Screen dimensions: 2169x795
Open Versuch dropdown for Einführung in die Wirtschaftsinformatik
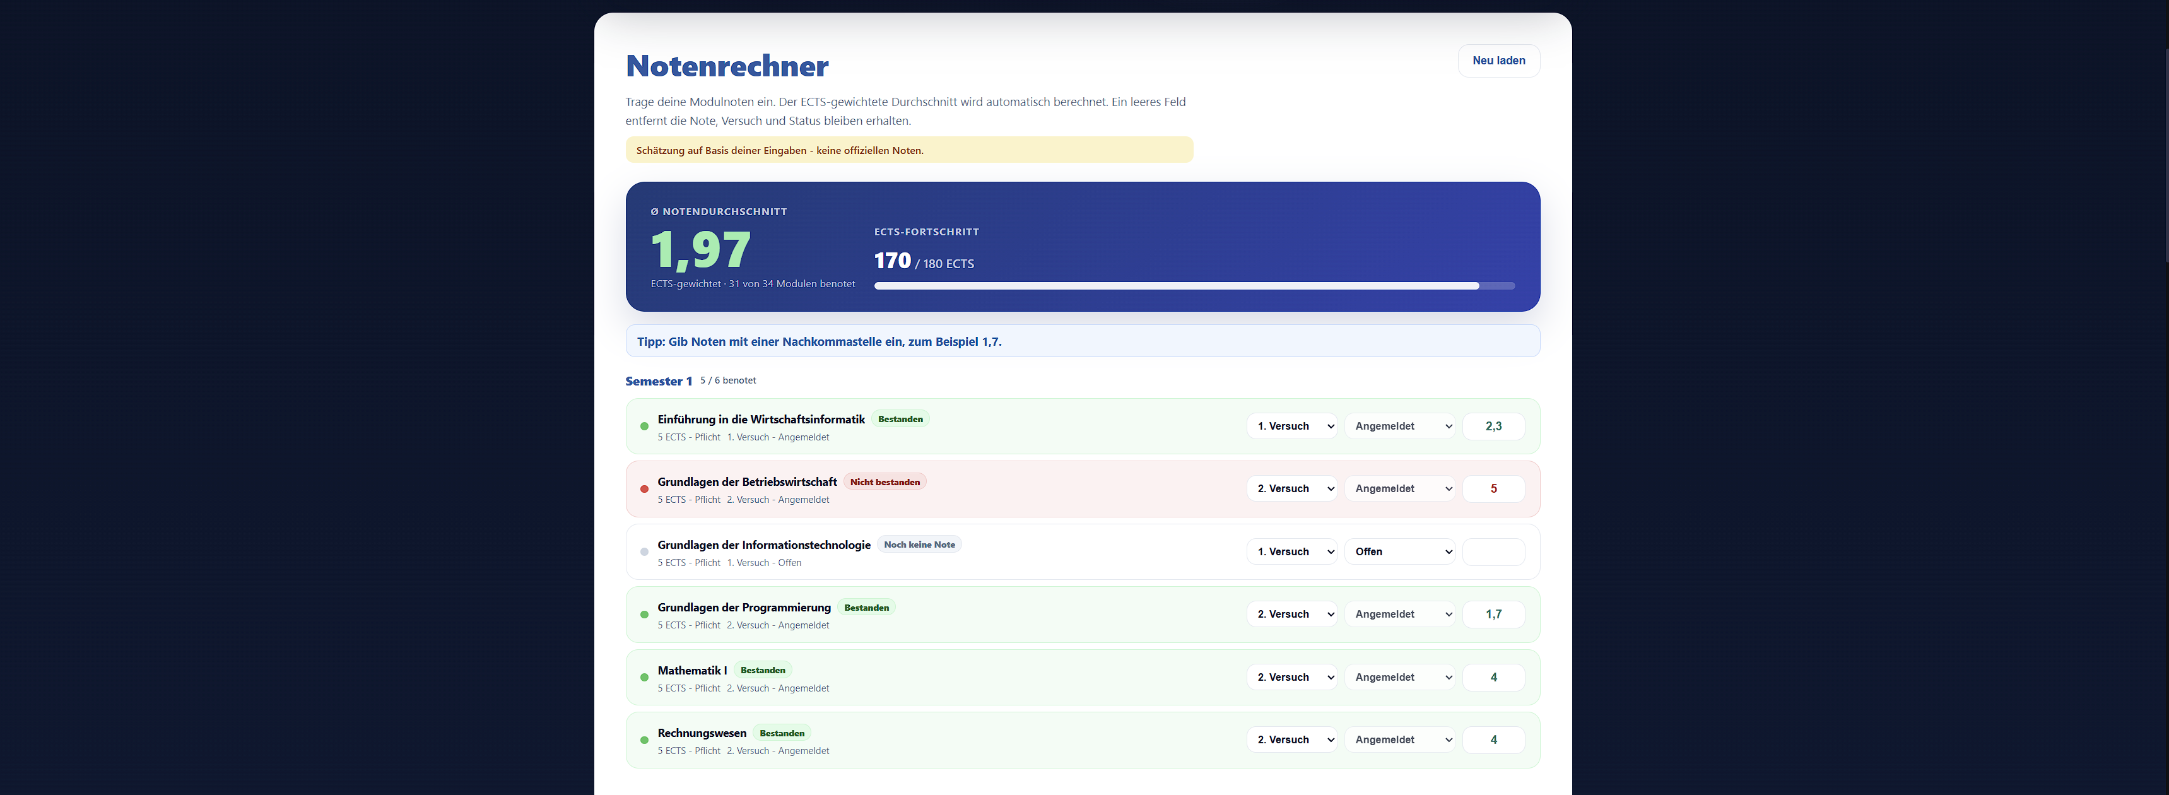[x=1291, y=426]
